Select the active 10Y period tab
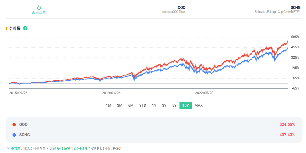The height and width of the screenshot is (153, 306). (x=185, y=106)
